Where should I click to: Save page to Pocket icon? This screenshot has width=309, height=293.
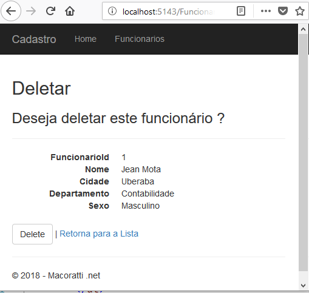click(x=283, y=11)
